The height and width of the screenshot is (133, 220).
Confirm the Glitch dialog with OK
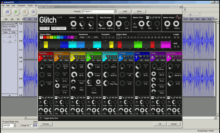(x=160, y=124)
